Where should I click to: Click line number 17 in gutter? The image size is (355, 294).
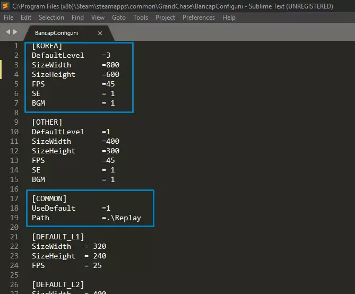pos(14,198)
